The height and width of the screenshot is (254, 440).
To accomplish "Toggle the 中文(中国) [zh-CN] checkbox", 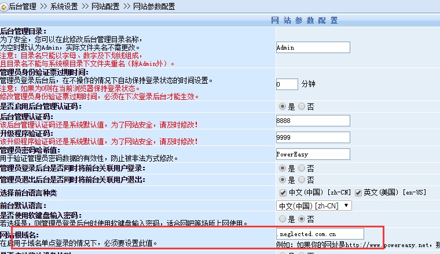I will point(283,192).
